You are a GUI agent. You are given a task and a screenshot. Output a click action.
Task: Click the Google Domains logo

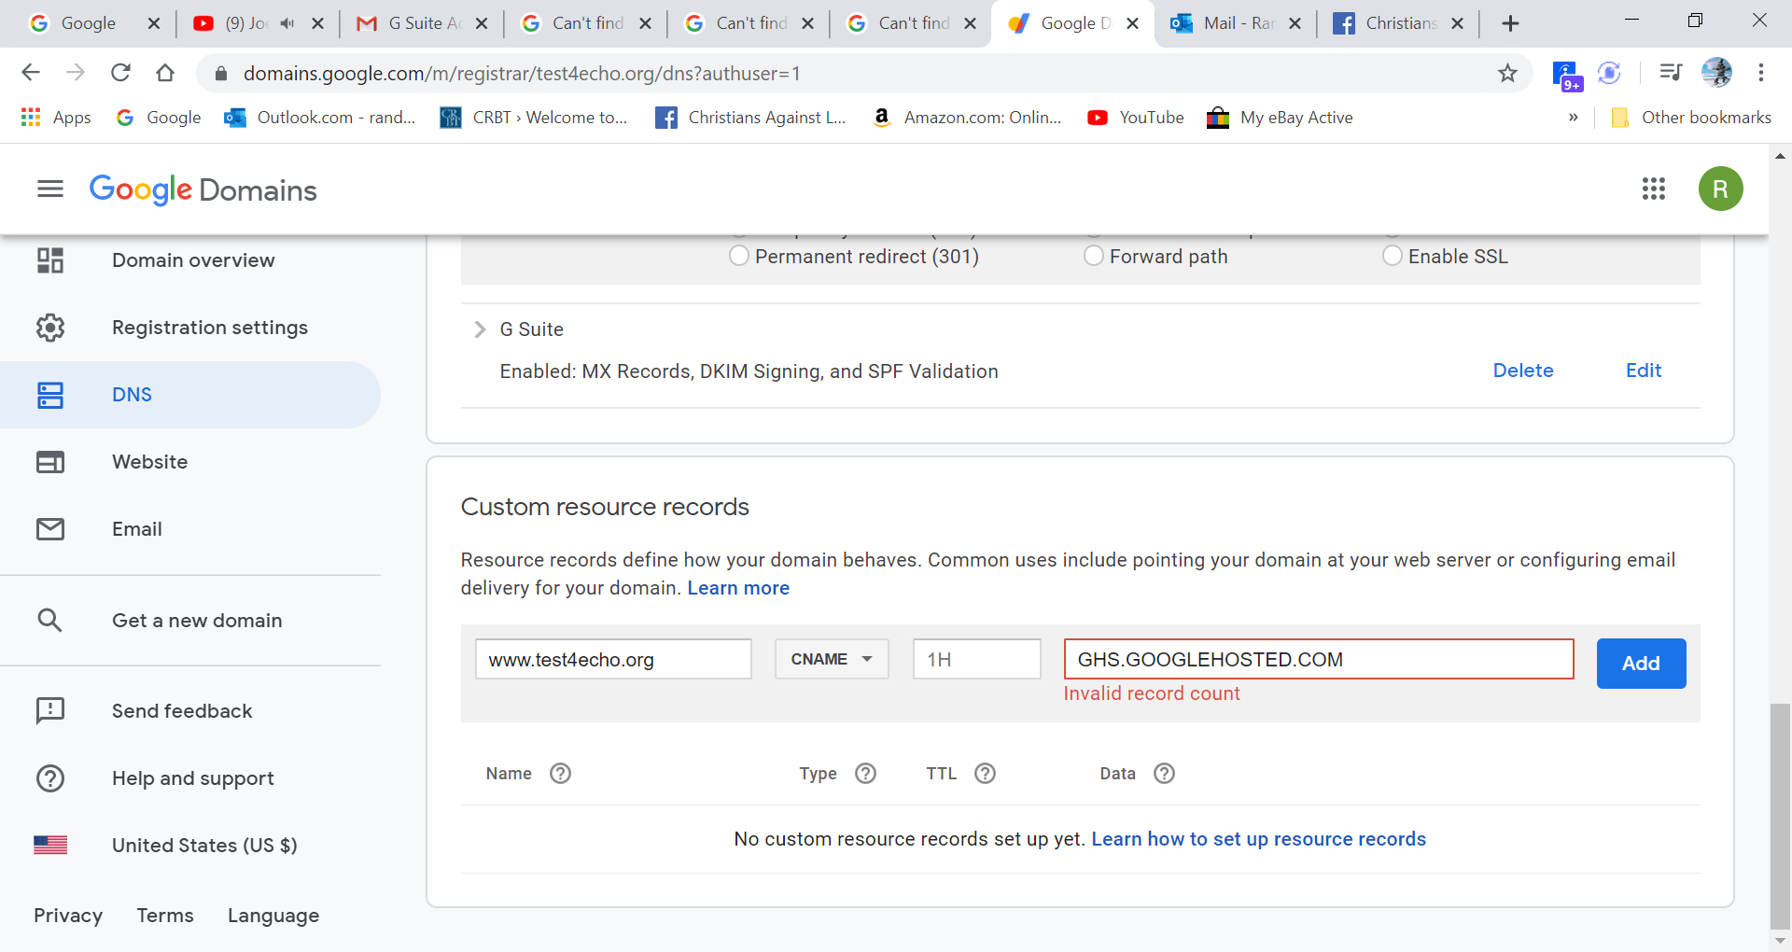tap(203, 189)
